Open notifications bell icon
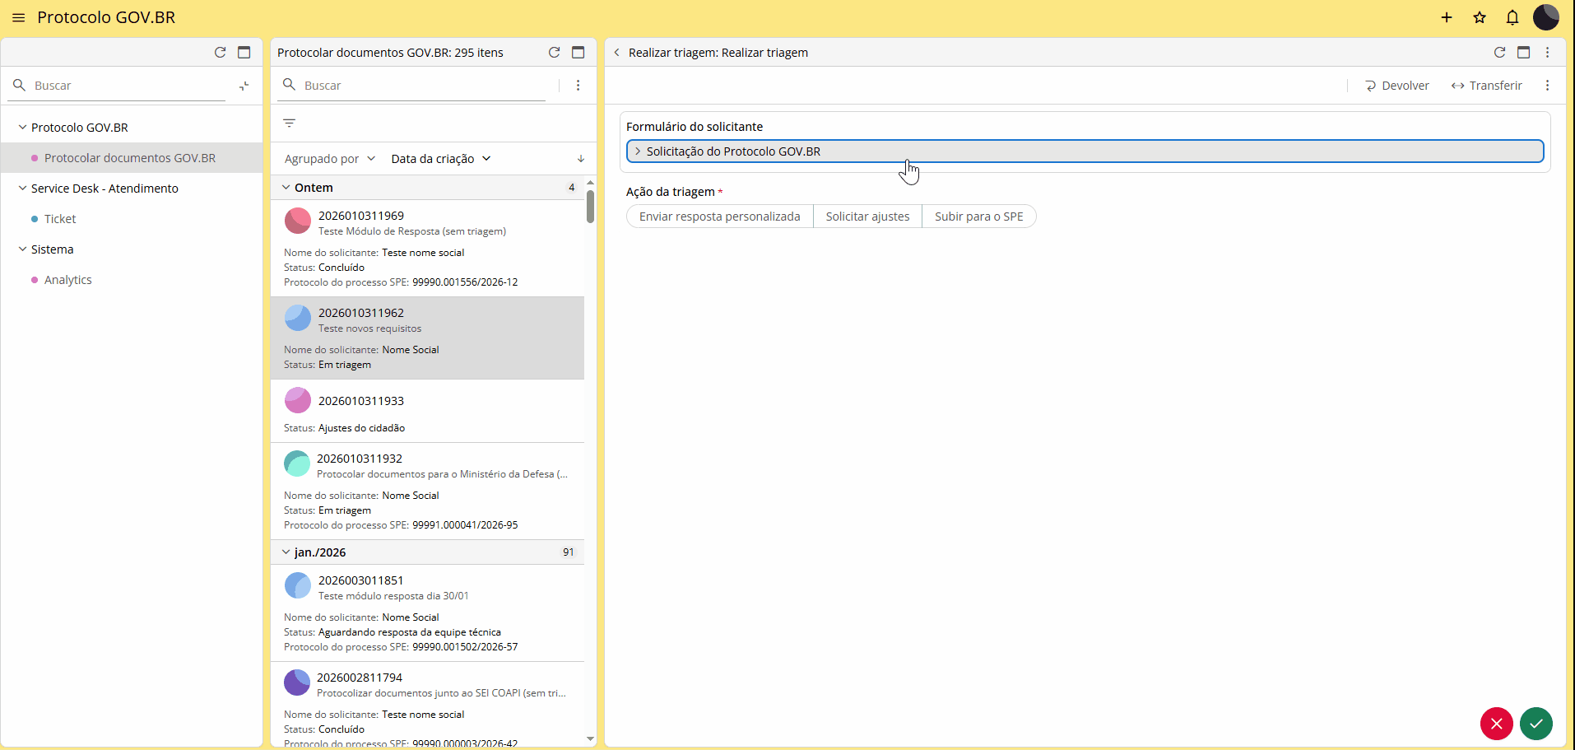The height and width of the screenshot is (750, 1575). 1512,17
